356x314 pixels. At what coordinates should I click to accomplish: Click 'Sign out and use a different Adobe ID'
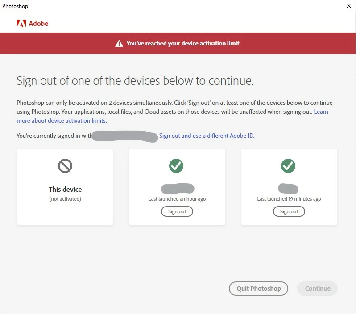coord(207,136)
